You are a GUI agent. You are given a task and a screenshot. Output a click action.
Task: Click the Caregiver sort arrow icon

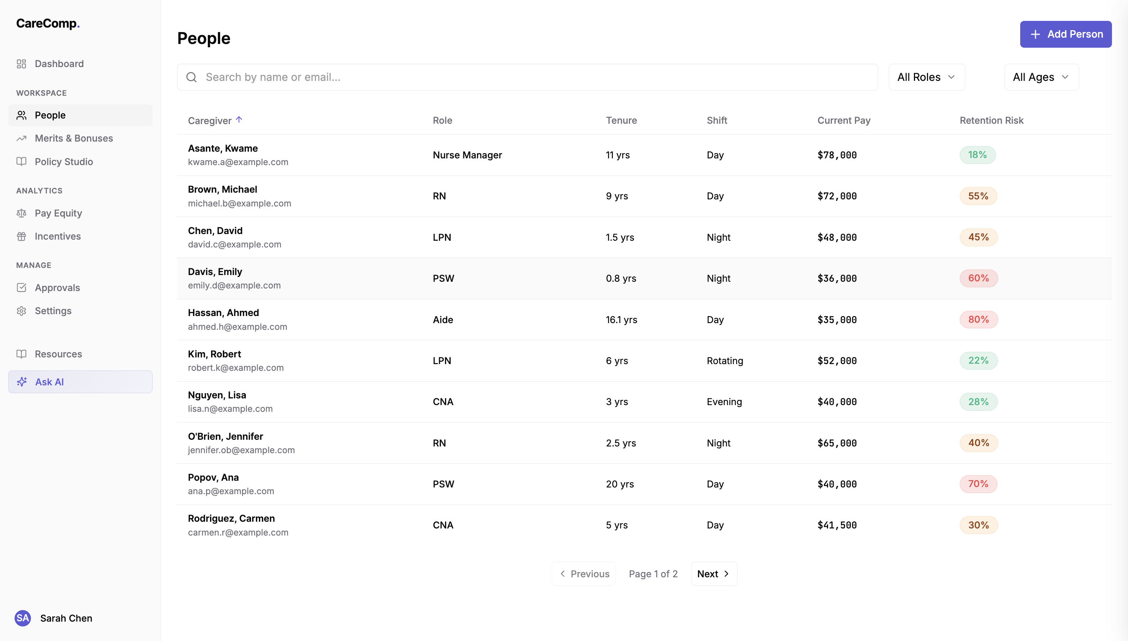click(x=239, y=120)
